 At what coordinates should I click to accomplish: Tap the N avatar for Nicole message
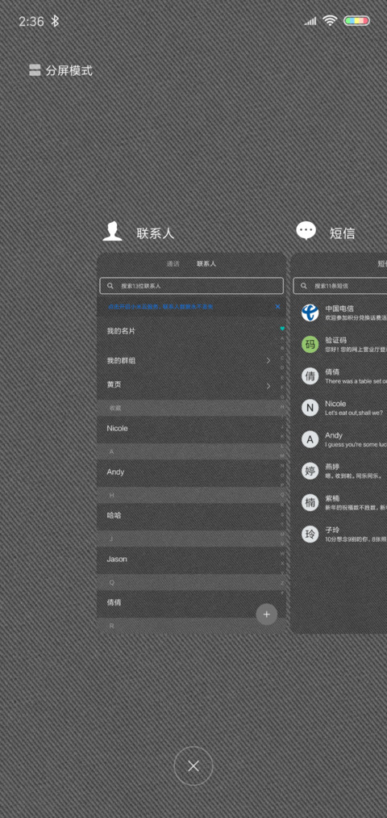310,408
